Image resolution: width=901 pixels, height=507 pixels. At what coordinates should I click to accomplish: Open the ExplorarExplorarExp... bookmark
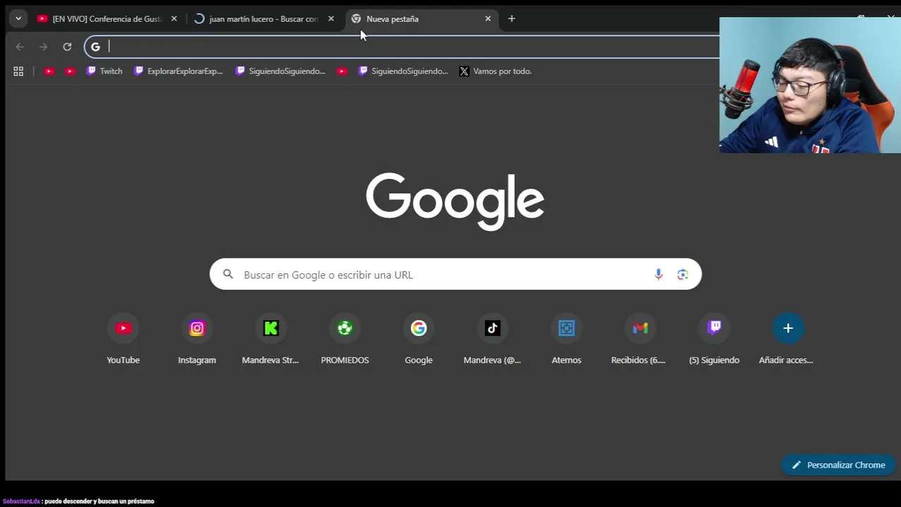coord(178,71)
